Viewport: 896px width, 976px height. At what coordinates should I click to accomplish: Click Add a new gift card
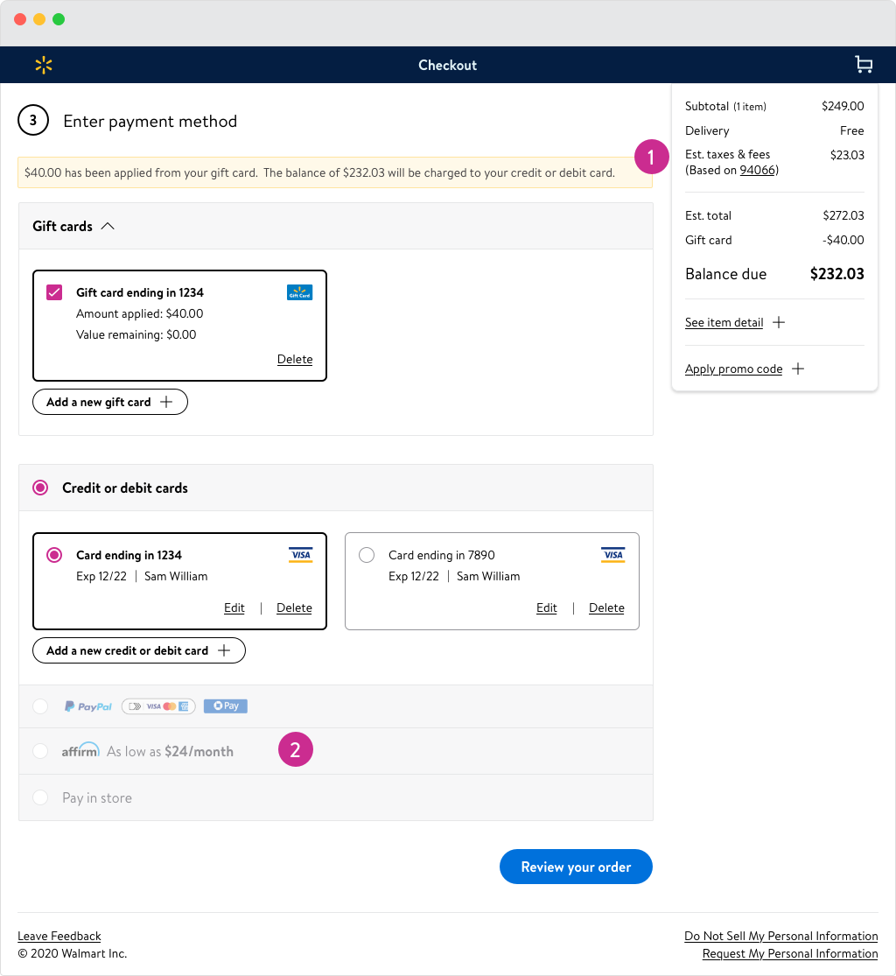[110, 402]
